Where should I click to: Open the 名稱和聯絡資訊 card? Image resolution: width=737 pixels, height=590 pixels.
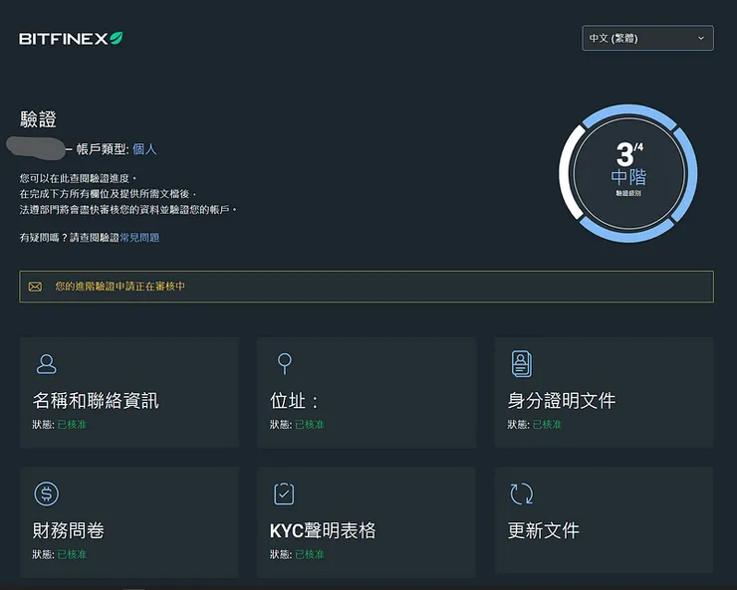tap(129, 392)
